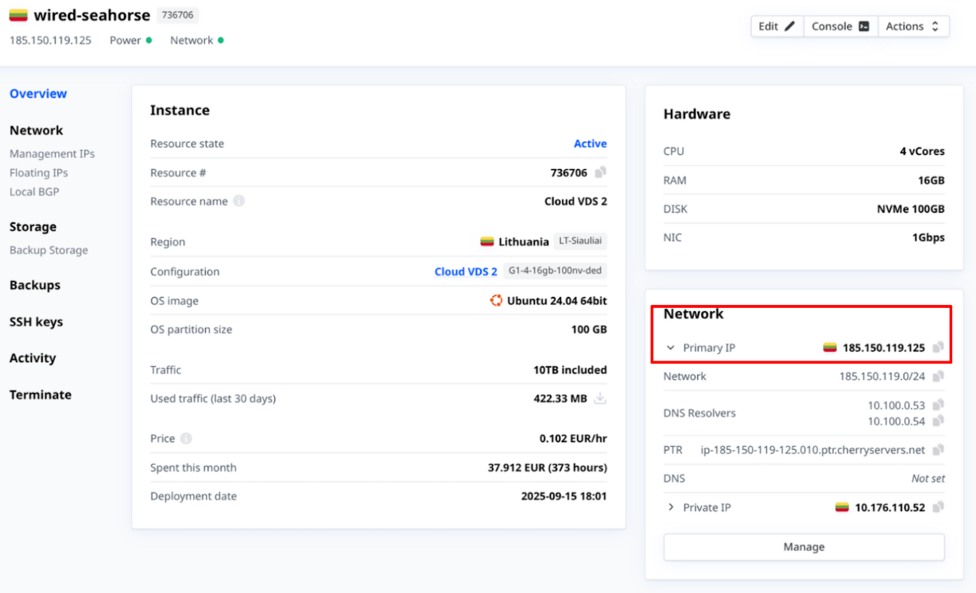
Task: Open the server Console
Action: point(840,26)
